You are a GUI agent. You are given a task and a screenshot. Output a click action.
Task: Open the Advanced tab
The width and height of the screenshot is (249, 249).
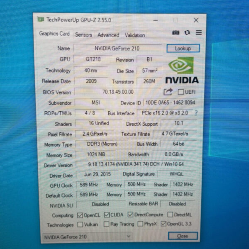(108, 35)
